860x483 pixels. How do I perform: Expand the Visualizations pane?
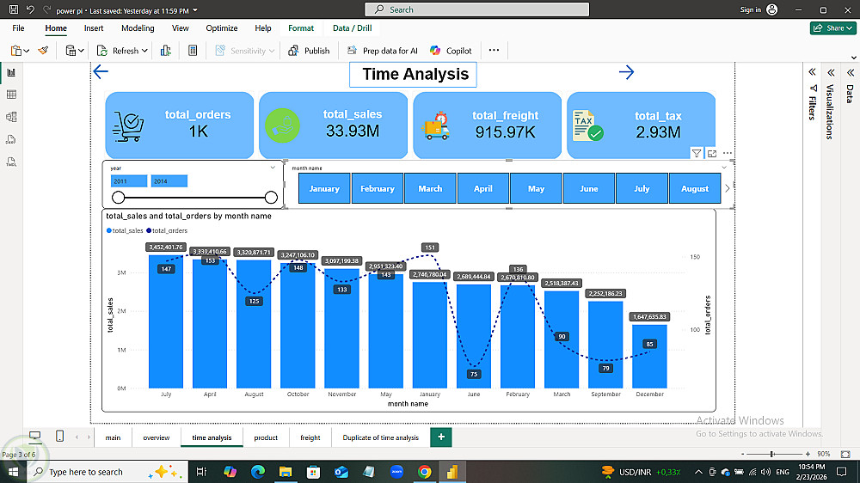pyautogui.click(x=831, y=72)
